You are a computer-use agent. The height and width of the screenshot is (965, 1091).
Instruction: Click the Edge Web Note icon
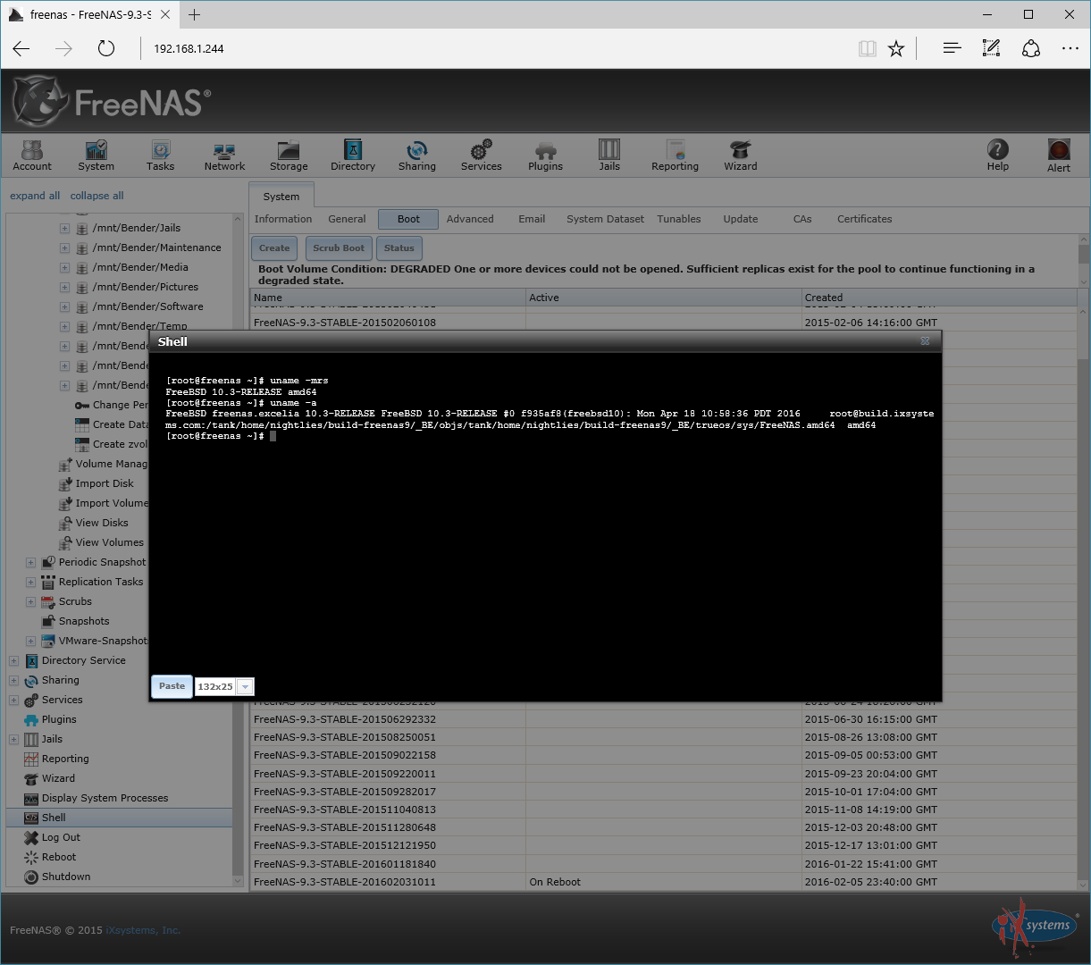tap(991, 48)
